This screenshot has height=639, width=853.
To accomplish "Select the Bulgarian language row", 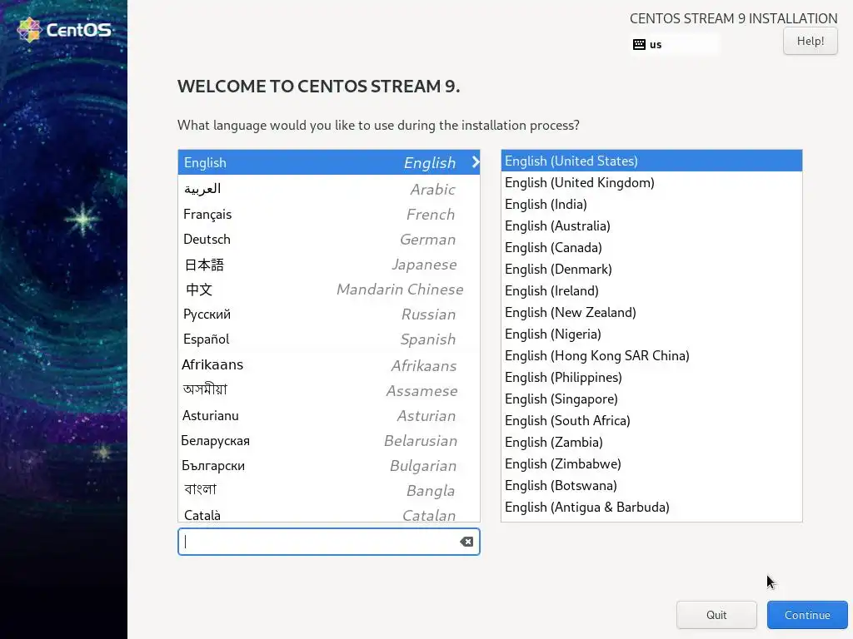I will point(328,466).
